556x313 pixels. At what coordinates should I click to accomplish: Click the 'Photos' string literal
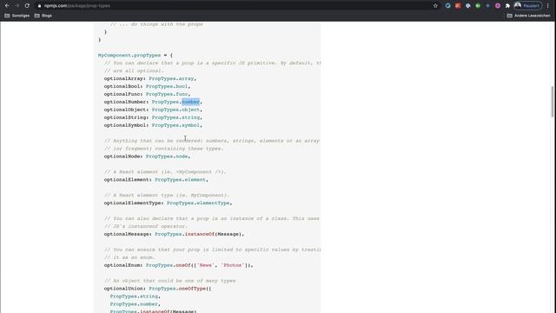(x=233, y=265)
